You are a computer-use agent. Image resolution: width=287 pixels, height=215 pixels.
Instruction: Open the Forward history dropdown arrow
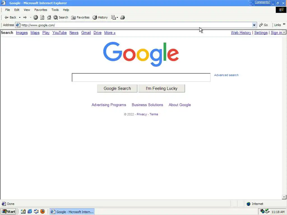click(31, 17)
